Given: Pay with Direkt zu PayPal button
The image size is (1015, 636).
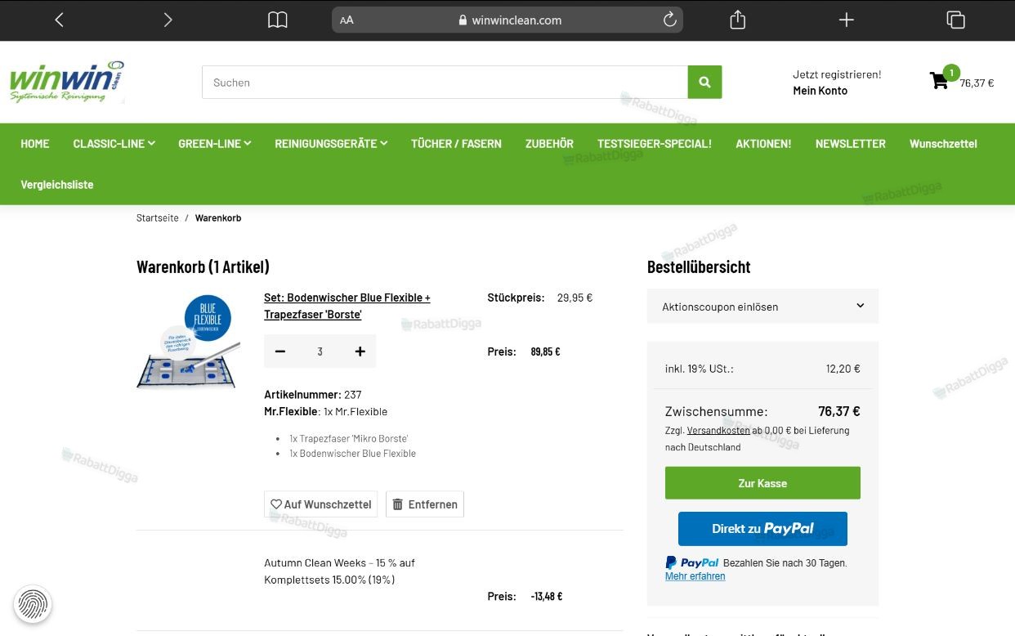Looking at the screenshot, I should tap(762, 529).
